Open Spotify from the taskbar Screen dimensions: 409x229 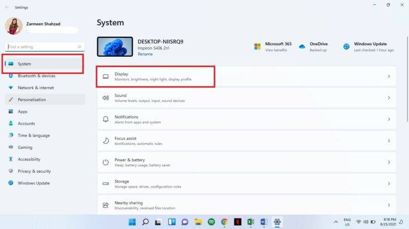(x=211, y=222)
